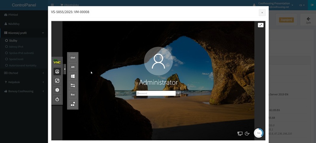The height and width of the screenshot is (143, 316).
Task: Toggle the Windows key button
Action: (x=73, y=76)
